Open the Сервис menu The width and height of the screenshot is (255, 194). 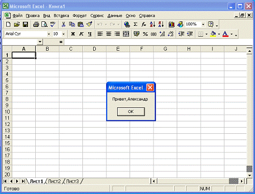click(97, 16)
